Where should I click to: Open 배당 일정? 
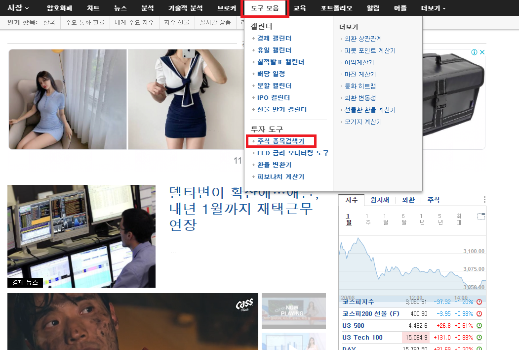tap(271, 74)
